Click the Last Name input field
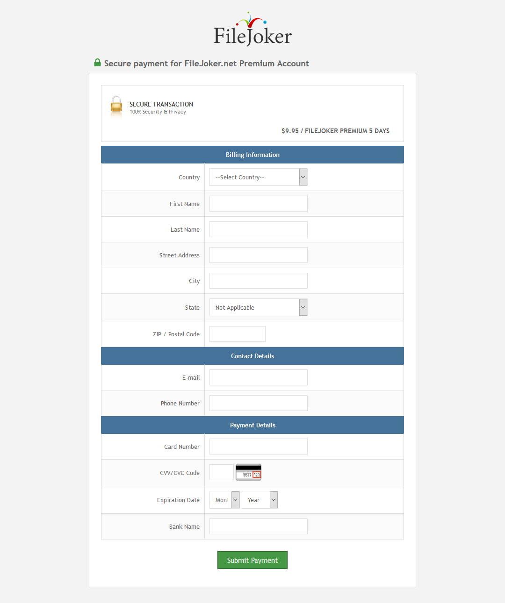505x603 pixels. (x=259, y=229)
